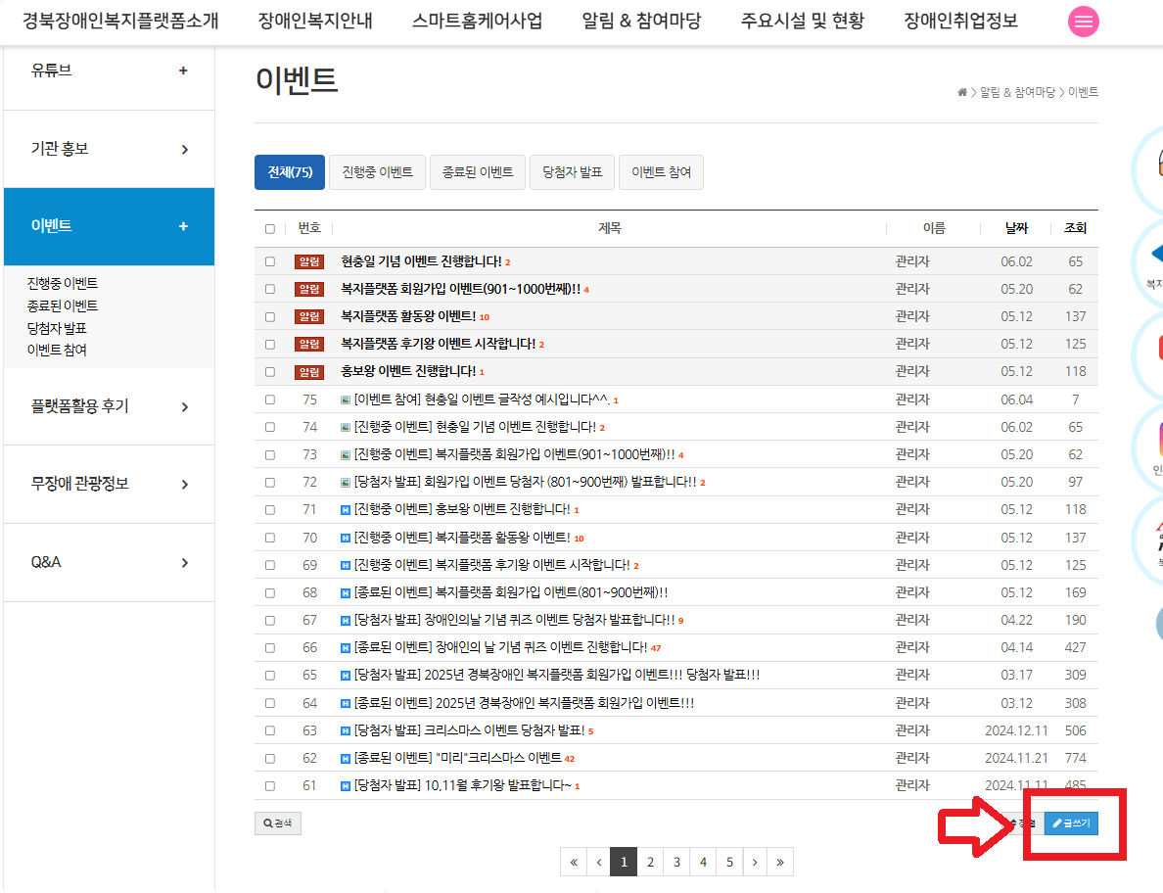1163x893 pixels.
Task: Check the box for post 61
Action: [x=270, y=785]
